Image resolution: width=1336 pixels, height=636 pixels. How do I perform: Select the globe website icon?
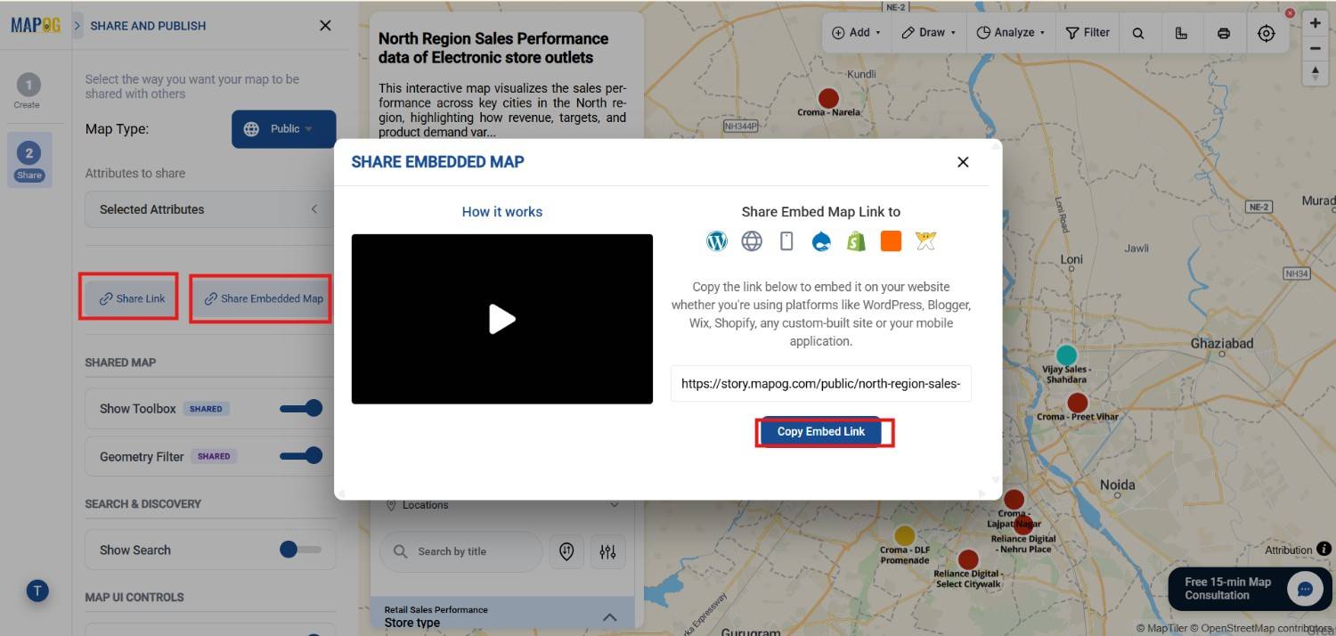point(752,241)
